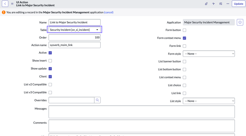
Task: Enable the Show insert checkbox
Action: point(50,61)
